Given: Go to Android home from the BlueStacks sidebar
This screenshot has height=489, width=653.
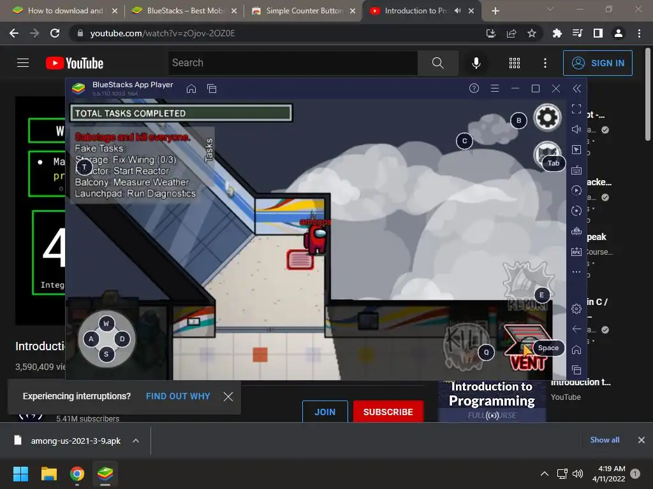Looking at the screenshot, I should (x=576, y=350).
